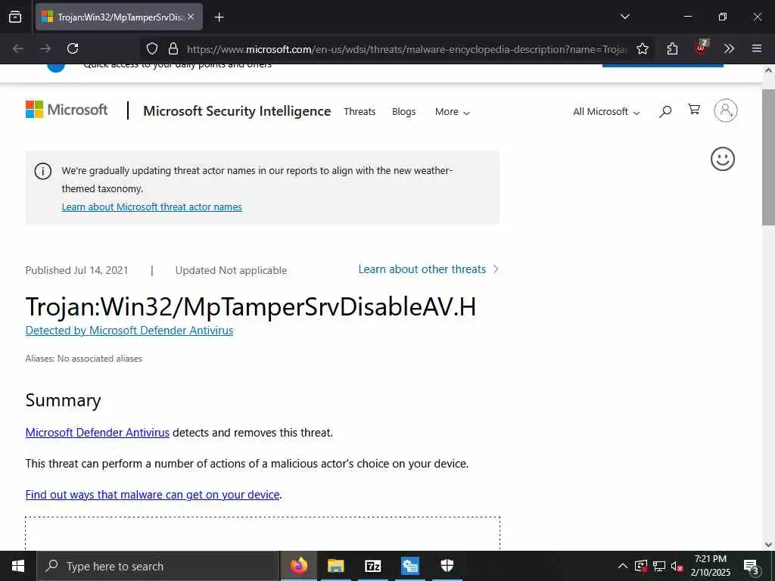Open the Windows Start menu
Screen dimensions: 775x581
(x=18, y=566)
